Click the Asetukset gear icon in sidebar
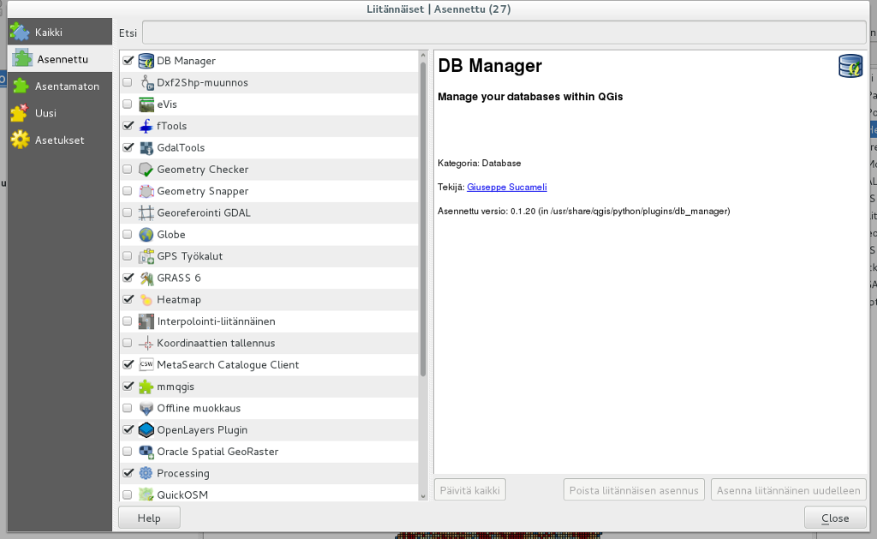Image resolution: width=877 pixels, height=539 pixels. (21, 140)
